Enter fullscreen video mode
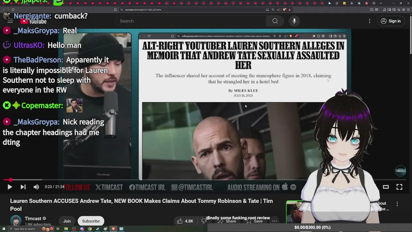 pyautogui.click(x=399, y=187)
